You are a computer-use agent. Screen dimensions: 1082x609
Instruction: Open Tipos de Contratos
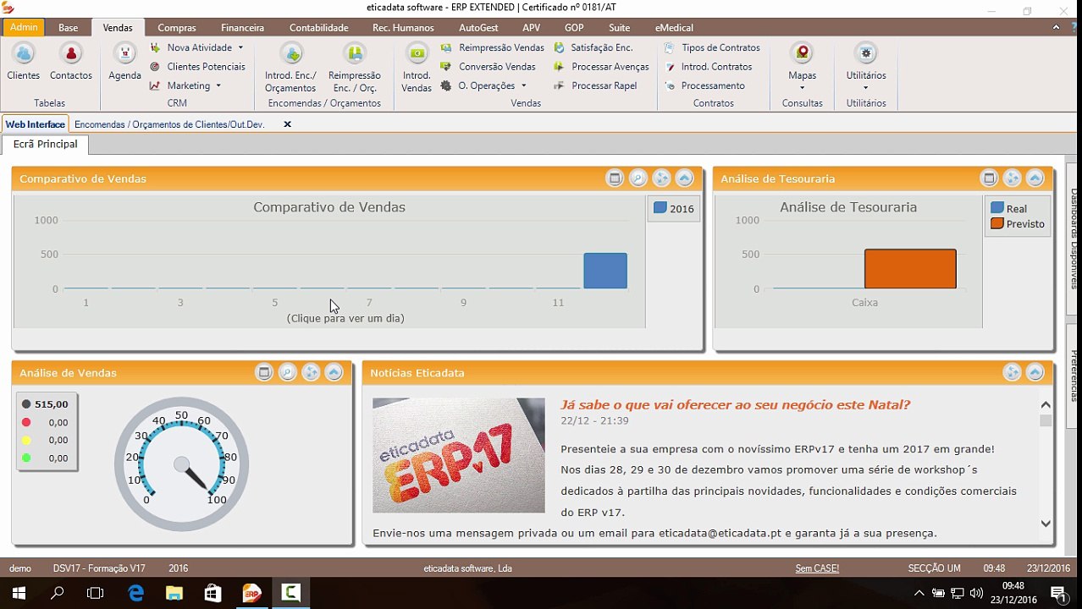pyautogui.click(x=712, y=48)
